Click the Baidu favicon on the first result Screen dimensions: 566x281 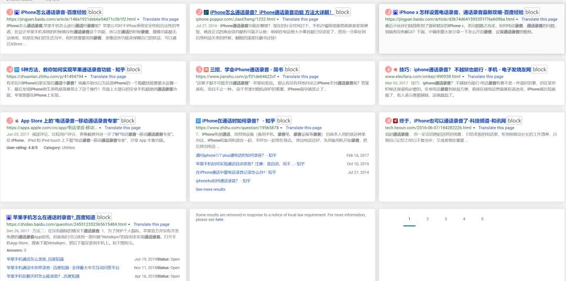coord(17,12)
